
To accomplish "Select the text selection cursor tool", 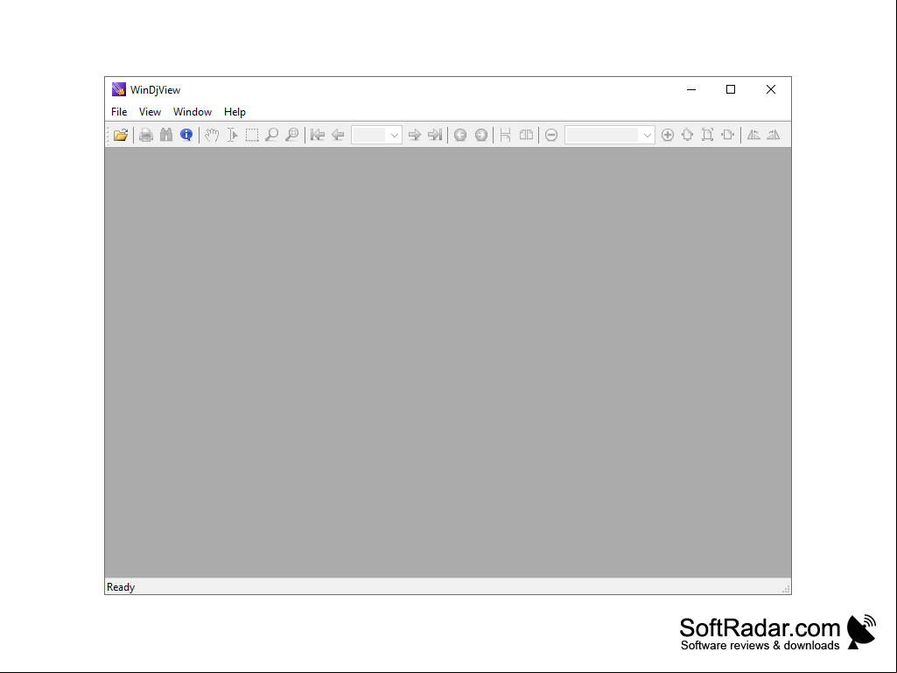I will [232, 135].
